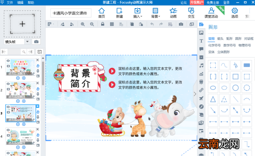This screenshot has height=156, width=255.
Task: Delete frame 2 with its X button
Action: tap(37, 83)
